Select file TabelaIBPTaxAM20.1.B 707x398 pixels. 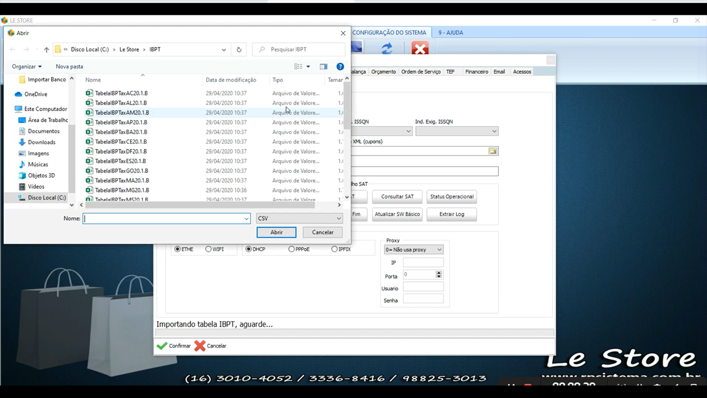coord(122,112)
